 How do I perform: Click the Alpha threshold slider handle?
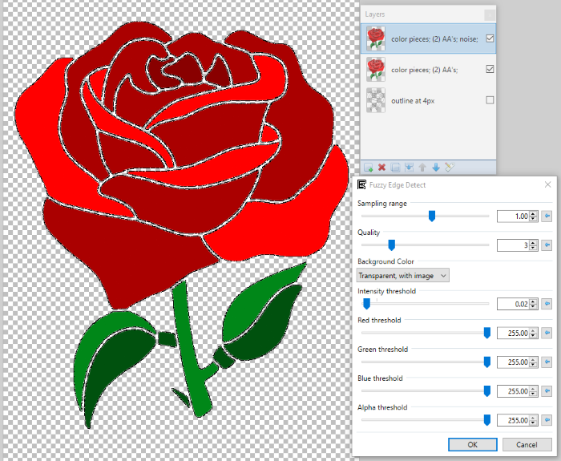click(487, 420)
